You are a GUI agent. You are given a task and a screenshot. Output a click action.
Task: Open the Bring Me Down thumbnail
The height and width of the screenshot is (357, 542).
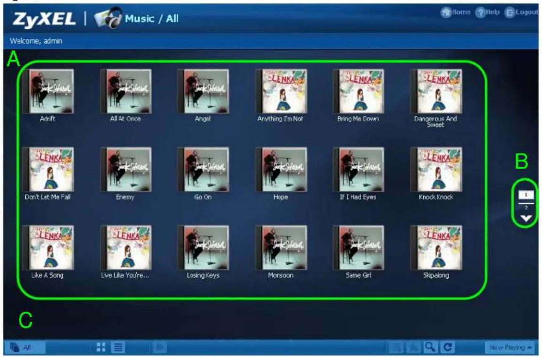(x=358, y=92)
